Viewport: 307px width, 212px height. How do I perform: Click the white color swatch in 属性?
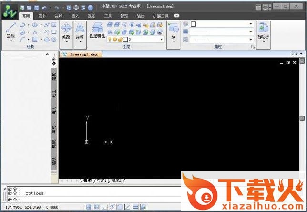click(x=194, y=24)
